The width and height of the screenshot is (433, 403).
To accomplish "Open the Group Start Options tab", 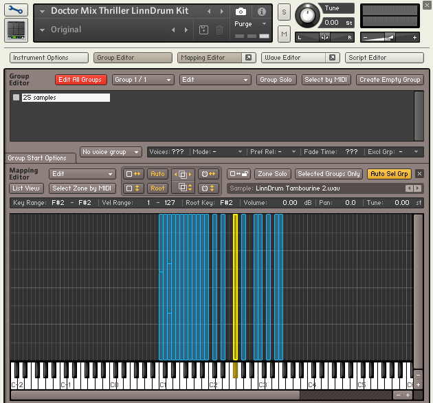I will (37, 158).
